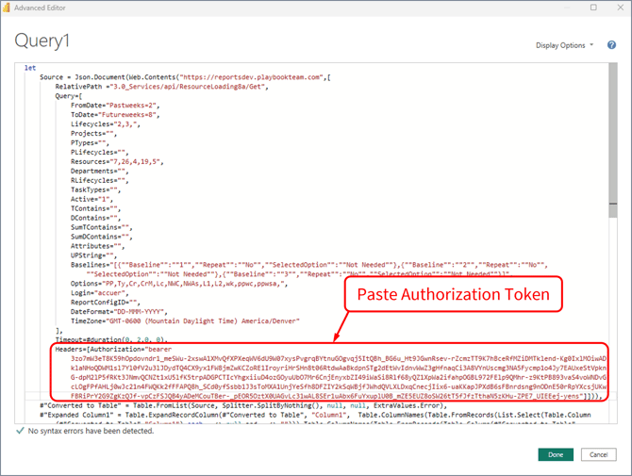Viewport: 632px width, 476px height.
Task: Click the Source = Json.Document line
Action: [185, 77]
